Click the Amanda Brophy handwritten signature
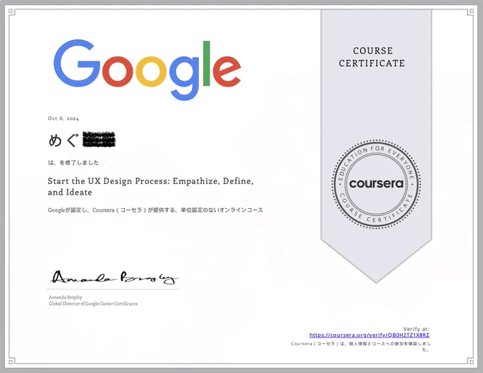Viewport: 483px width, 373px height. (114, 277)
